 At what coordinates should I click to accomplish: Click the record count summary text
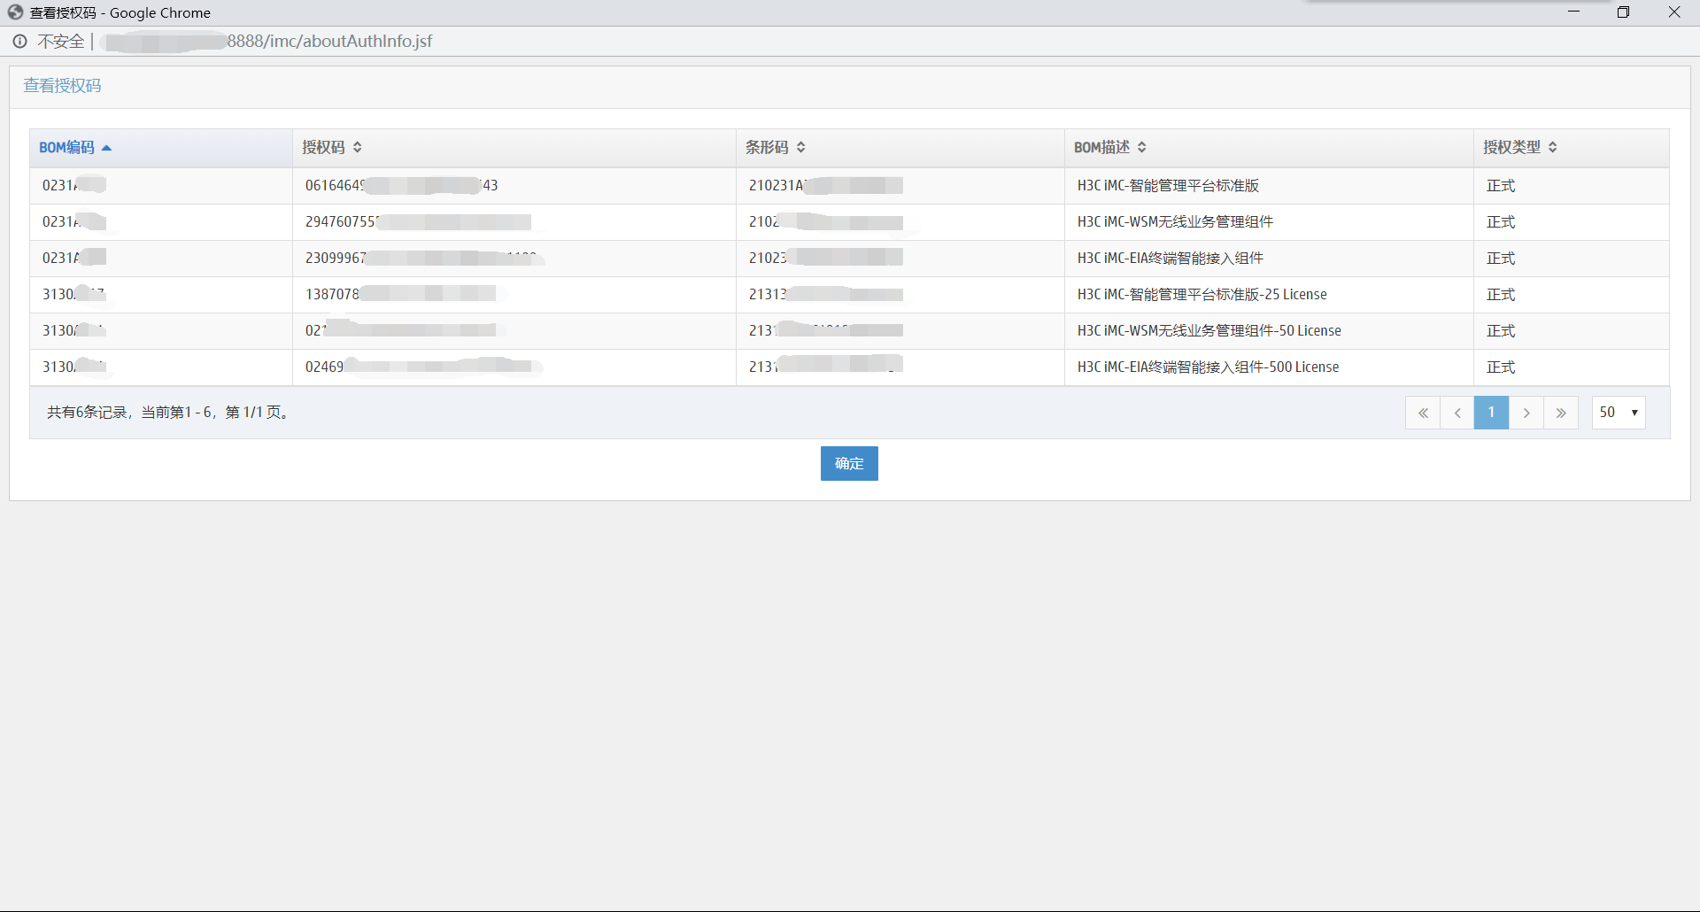pyautogui.click(x=169, y=413)
